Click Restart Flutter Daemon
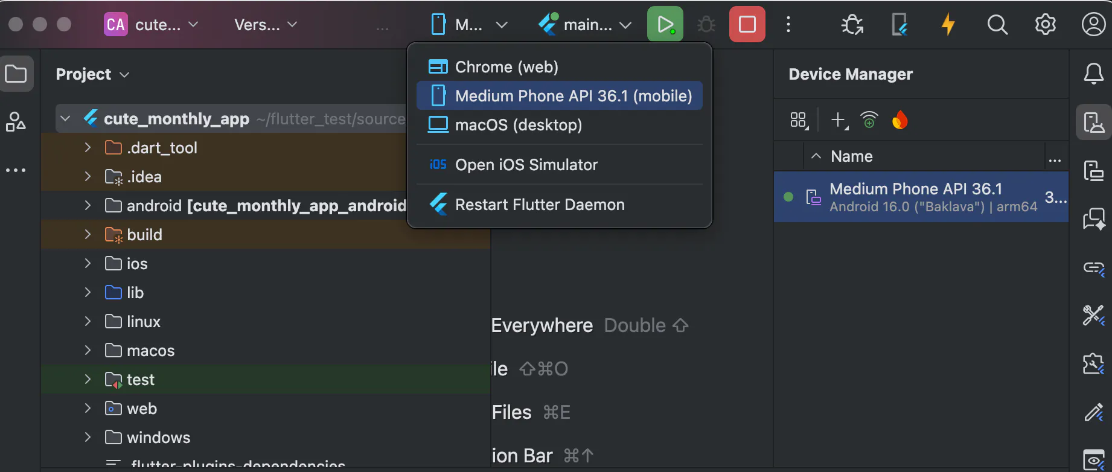 539,205
